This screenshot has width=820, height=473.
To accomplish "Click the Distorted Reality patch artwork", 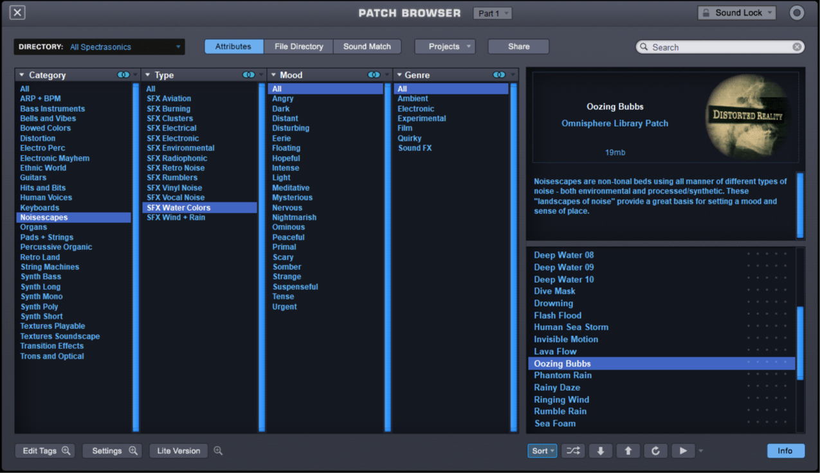I will [x=747, y=117].
